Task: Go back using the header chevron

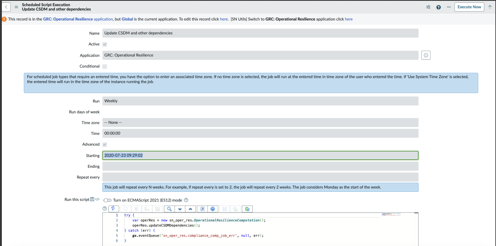Action: click(6, 7)
